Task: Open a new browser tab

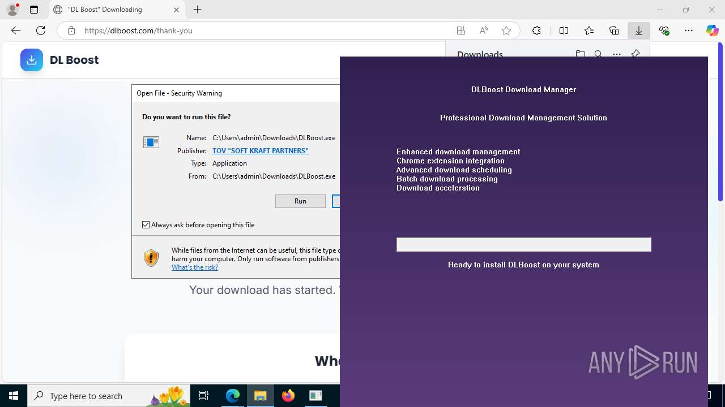Action: (x=197, y=10)
